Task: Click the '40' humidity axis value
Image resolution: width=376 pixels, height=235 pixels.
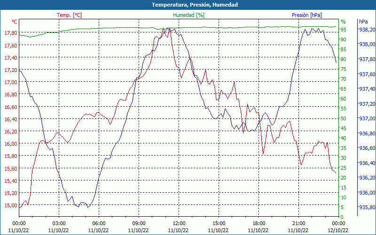Action: [x=344, y=138]
